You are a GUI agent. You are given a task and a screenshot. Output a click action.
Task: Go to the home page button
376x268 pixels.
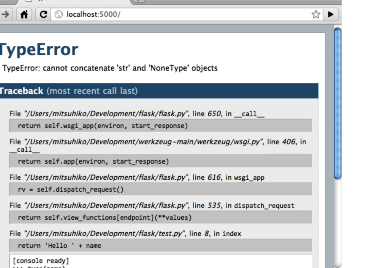[24, 14]
